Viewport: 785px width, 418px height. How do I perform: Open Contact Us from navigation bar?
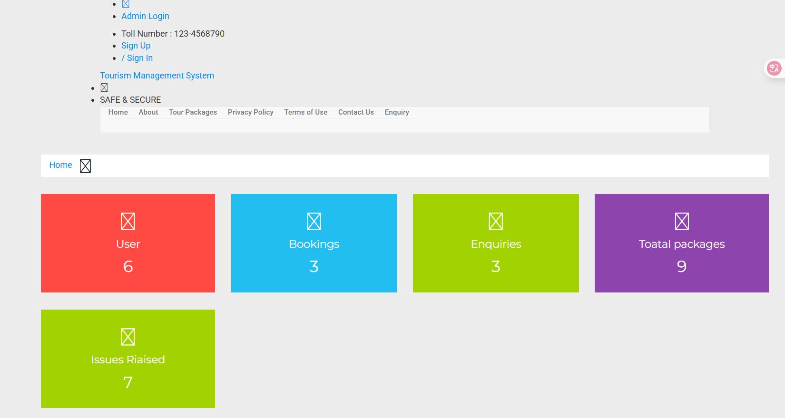tap(356, 112)
